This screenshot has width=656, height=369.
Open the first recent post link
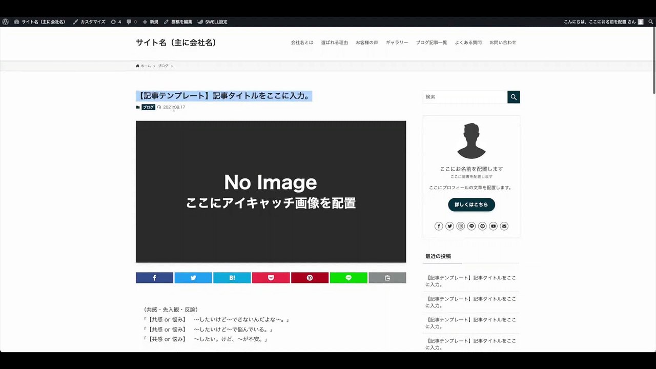click(x=471, y=281)
